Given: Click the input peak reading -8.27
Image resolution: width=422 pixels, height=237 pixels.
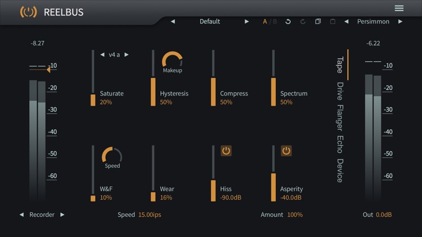Looking at the screenshot, I should pos(37,43).
